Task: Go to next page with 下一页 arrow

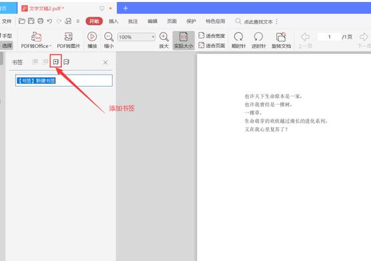Action: tap(364, 37)
